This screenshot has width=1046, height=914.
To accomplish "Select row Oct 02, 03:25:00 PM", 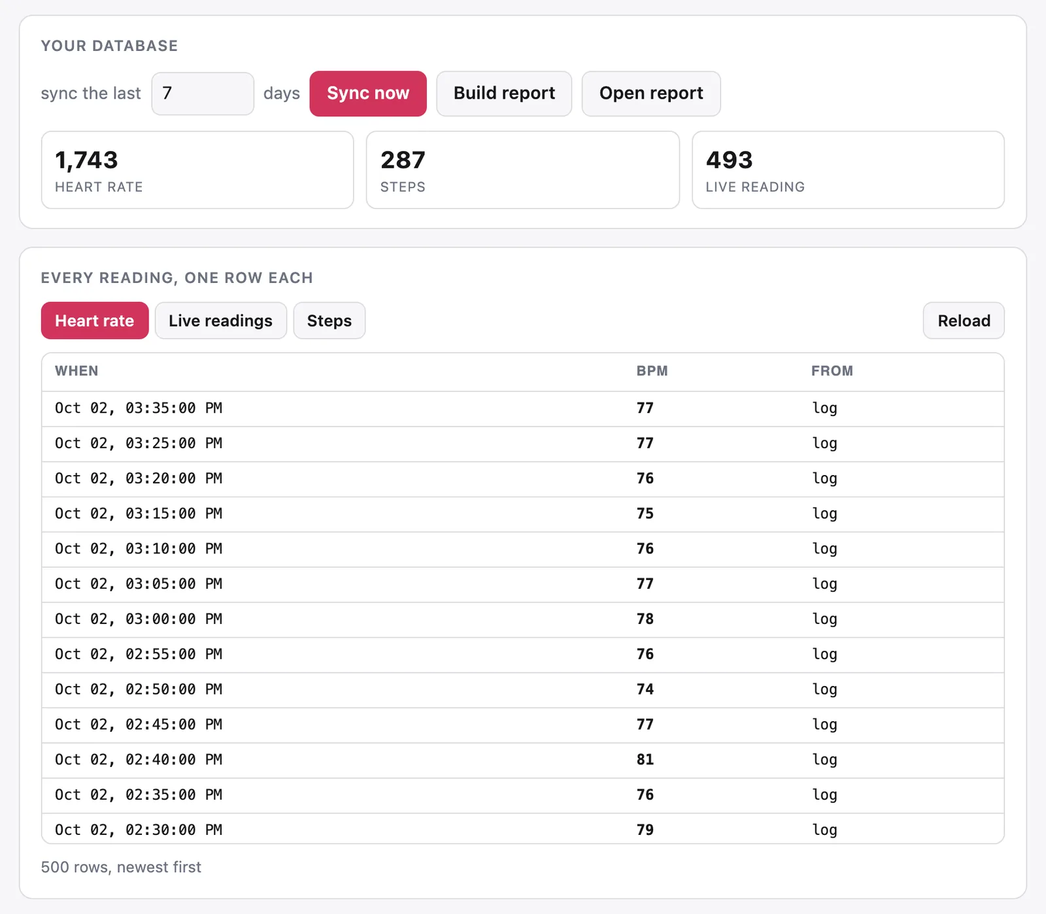I will click(523, 444).
